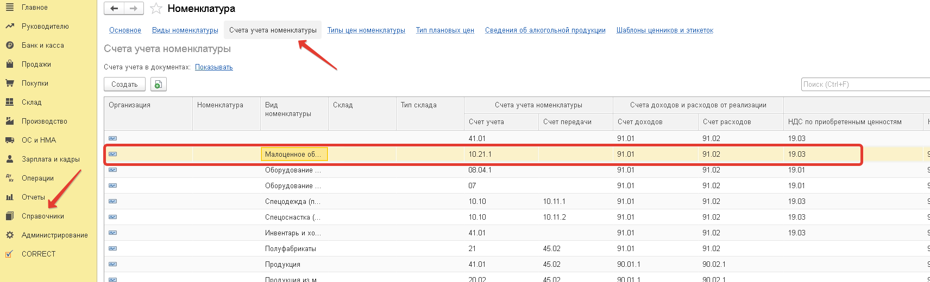Open the Администрирование gear section
Screen dimensions: 930x282
click(54, 235)
